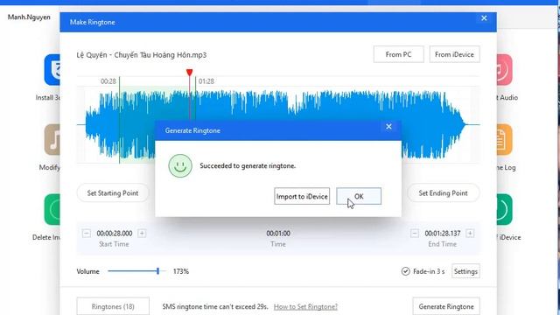Click OK in Generate Ringtone dialog
This screenshot has height=315, width=560.
(x=359, y=196)
